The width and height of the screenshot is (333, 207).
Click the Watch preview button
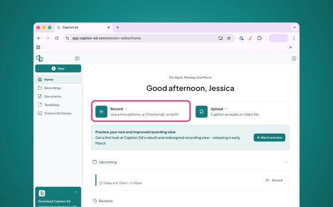click(269, 138)
